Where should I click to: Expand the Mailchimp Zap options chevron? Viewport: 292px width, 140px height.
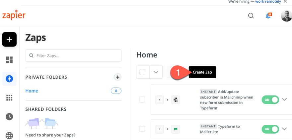284,99
